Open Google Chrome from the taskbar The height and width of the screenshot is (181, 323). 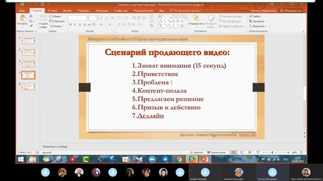pyautogui.click(x=179, y=159)
